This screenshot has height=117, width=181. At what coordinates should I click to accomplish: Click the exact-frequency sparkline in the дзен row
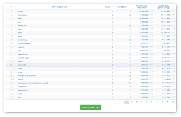(x=173, y=29)
